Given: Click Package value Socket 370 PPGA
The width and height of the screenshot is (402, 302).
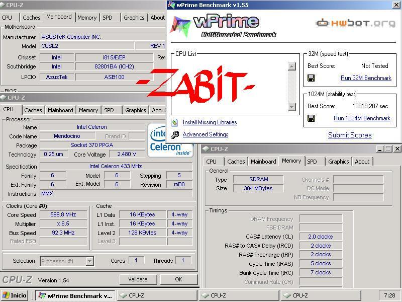Looking at the screenshot, I should (x=92, y=145).
